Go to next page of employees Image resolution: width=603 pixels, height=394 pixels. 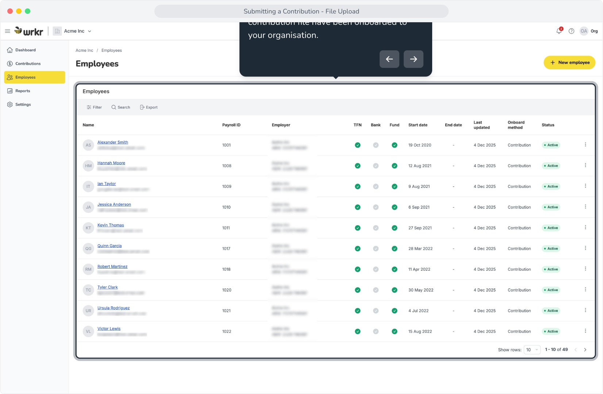click(x=585, y=350)
